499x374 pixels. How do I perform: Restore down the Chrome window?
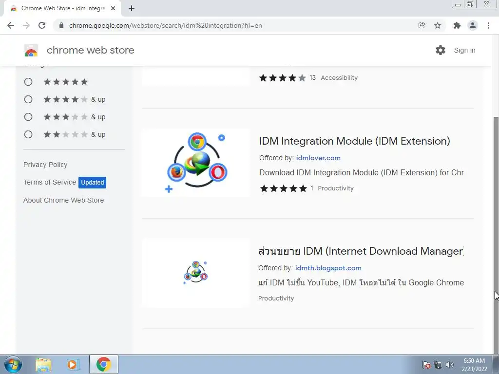point(470,4)
